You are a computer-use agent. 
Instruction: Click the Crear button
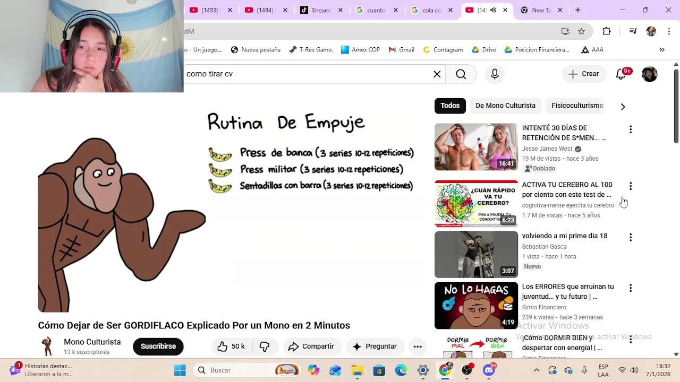(583, 74)
